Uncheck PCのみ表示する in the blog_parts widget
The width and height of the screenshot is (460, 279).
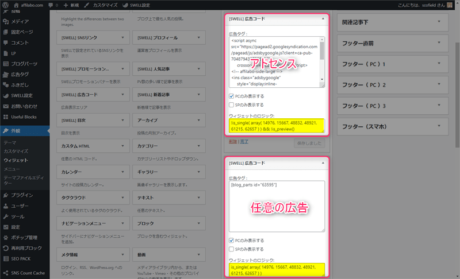(x=232, y=241)
